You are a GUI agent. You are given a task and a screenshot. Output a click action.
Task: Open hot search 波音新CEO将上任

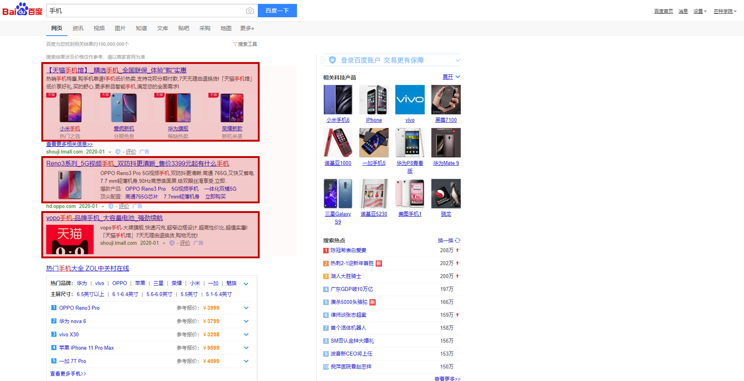point(352,354)
